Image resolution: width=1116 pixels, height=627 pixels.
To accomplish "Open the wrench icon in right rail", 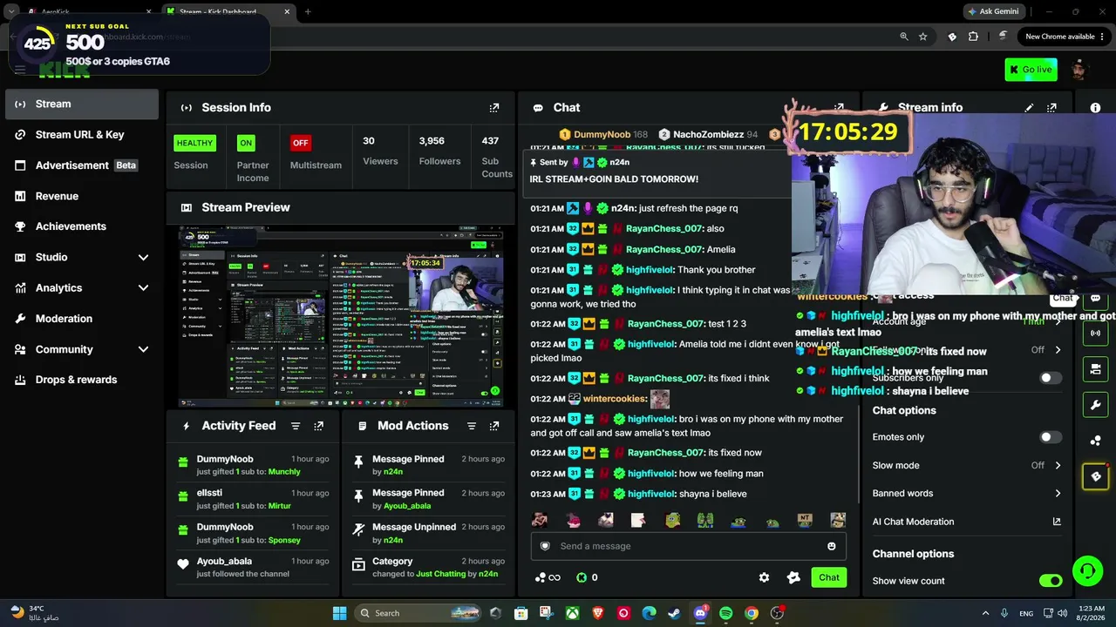I will [1096, 405].
